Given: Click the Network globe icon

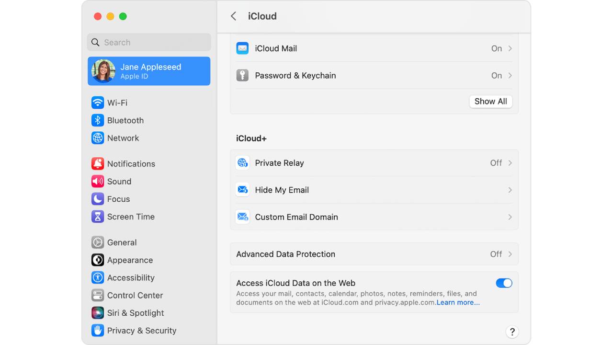Looking at the screenshot, I should point(98,138).
